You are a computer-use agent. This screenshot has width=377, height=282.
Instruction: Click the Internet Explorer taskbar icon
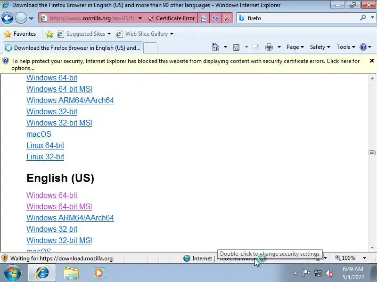(42, 273)
